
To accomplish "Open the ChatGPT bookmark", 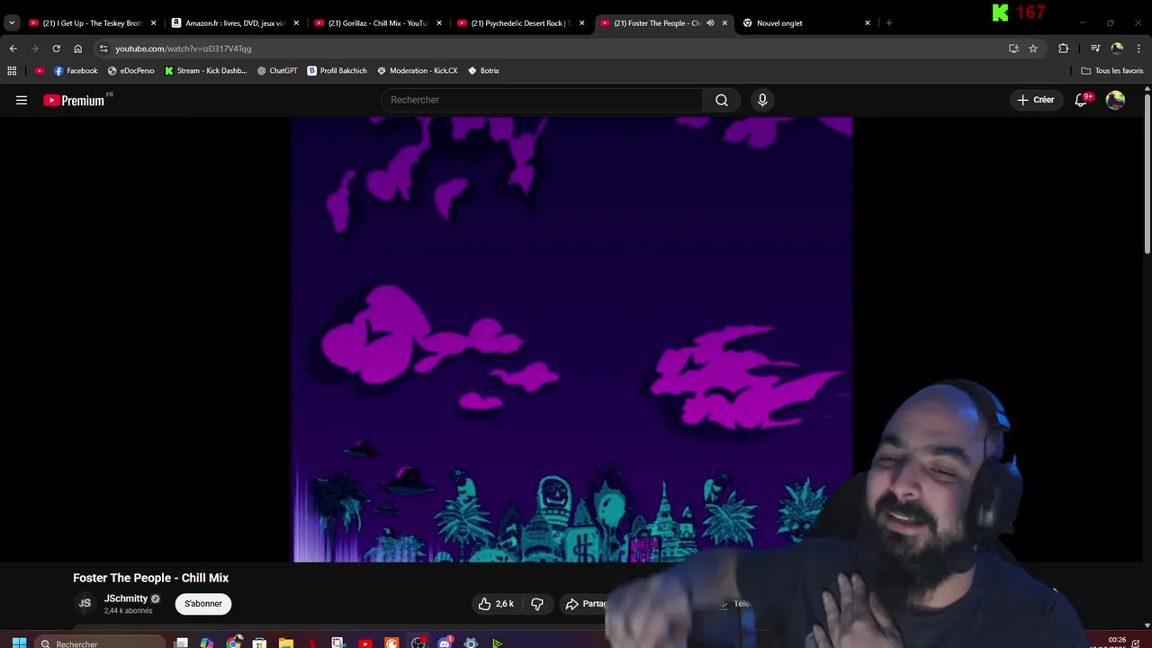I will [277, 70].
